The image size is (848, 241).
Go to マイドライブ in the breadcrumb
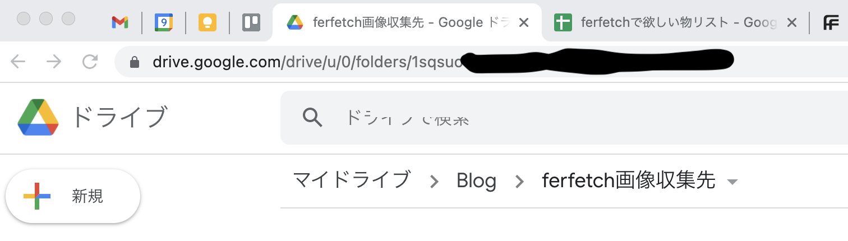tap(352, 180)
